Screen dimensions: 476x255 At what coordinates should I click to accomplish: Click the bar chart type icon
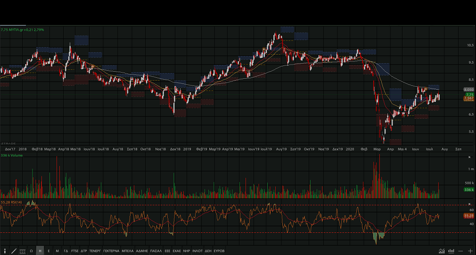451,251
